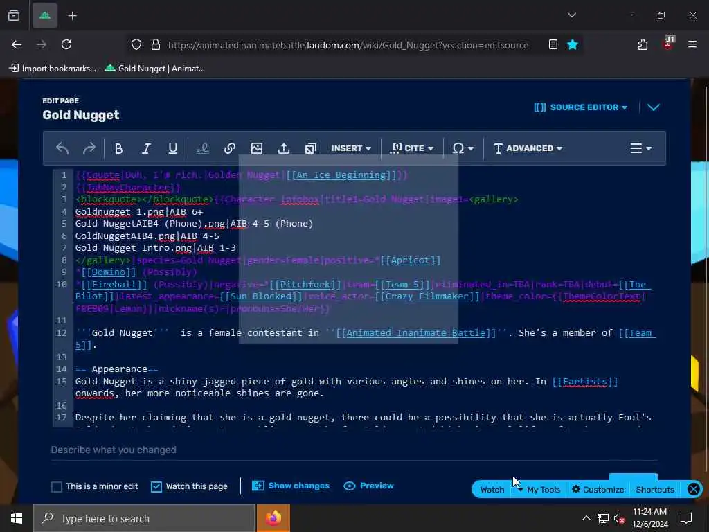Open Customize in the bottom toolbar
Viewport: 709px width, 532px height.
click(x=598, y=490)
